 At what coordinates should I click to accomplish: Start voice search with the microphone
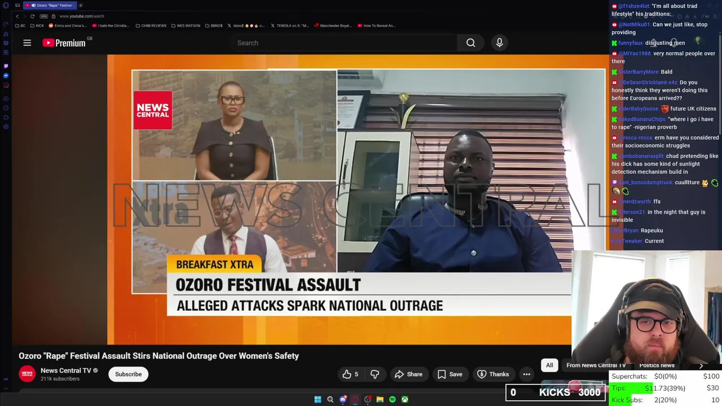point(499,43)
